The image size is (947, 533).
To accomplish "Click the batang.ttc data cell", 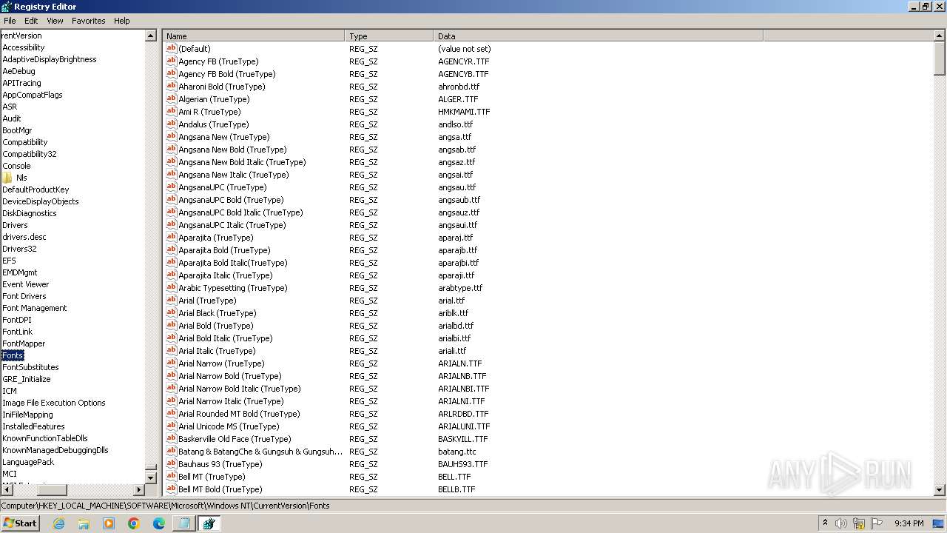I will tap(457, 452).
